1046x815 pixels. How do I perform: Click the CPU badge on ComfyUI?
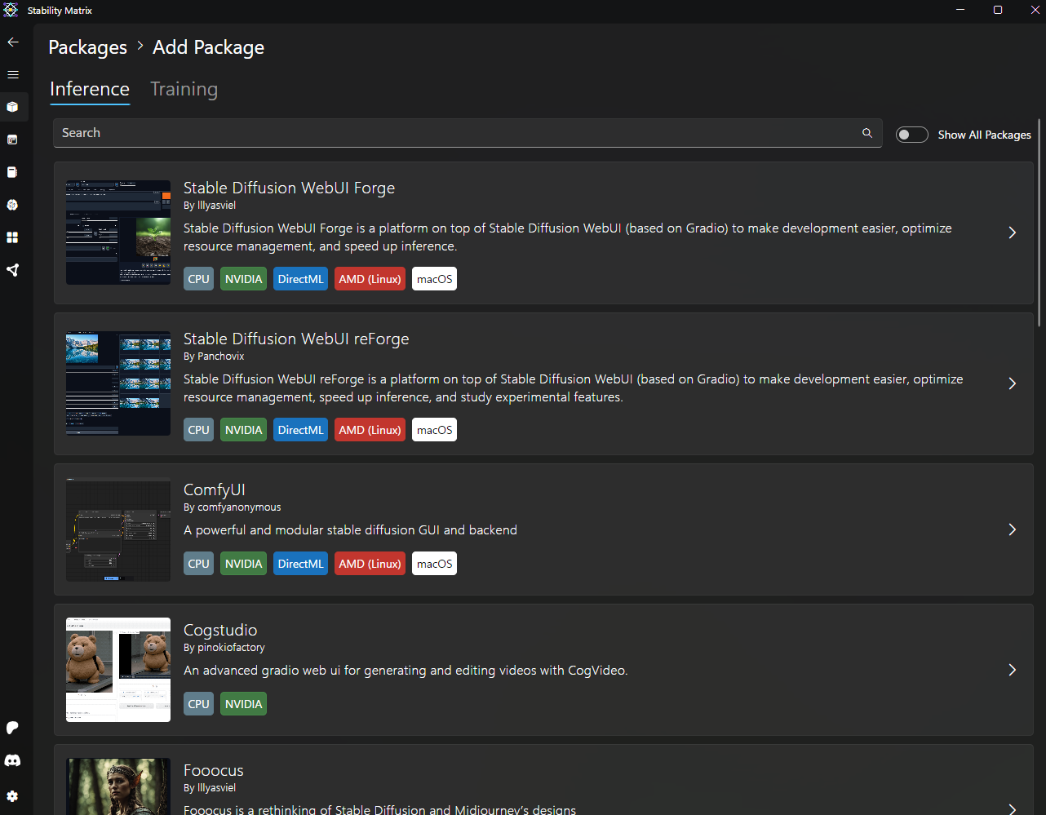point(198,564)
